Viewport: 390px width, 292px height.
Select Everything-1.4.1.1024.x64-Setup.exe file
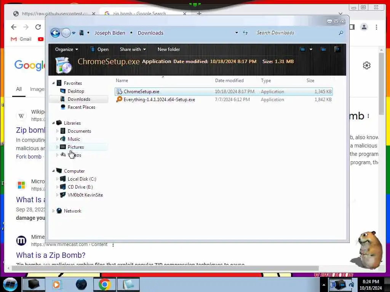pyautogui.click(x=224, y=100)
